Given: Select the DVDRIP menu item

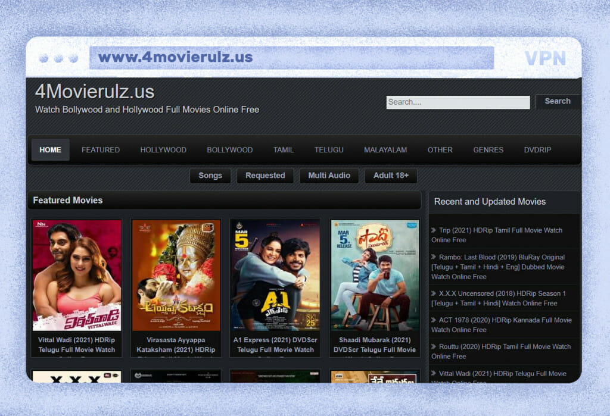Looking at the screenshot, I should pos(538,150).
